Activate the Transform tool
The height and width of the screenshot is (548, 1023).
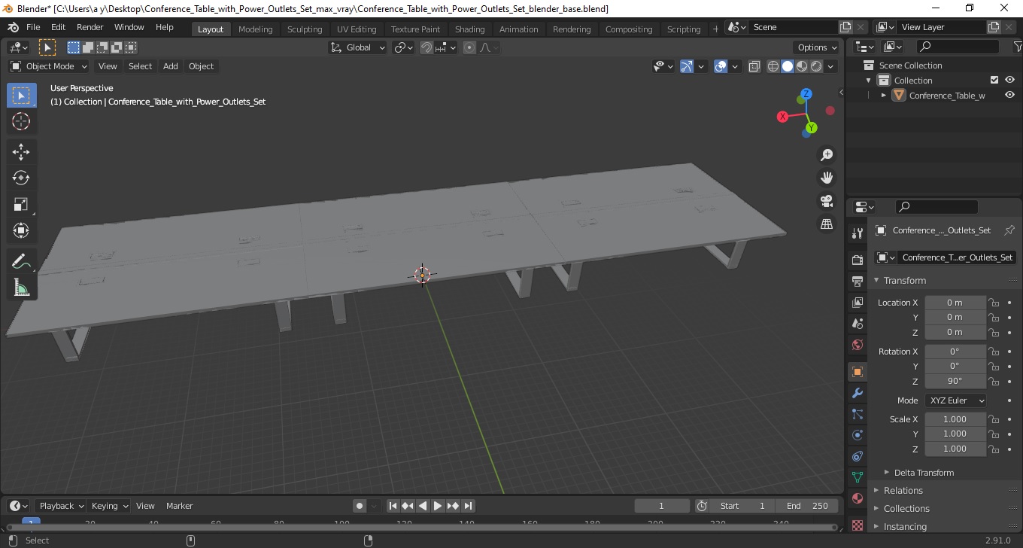click(21, 230)
